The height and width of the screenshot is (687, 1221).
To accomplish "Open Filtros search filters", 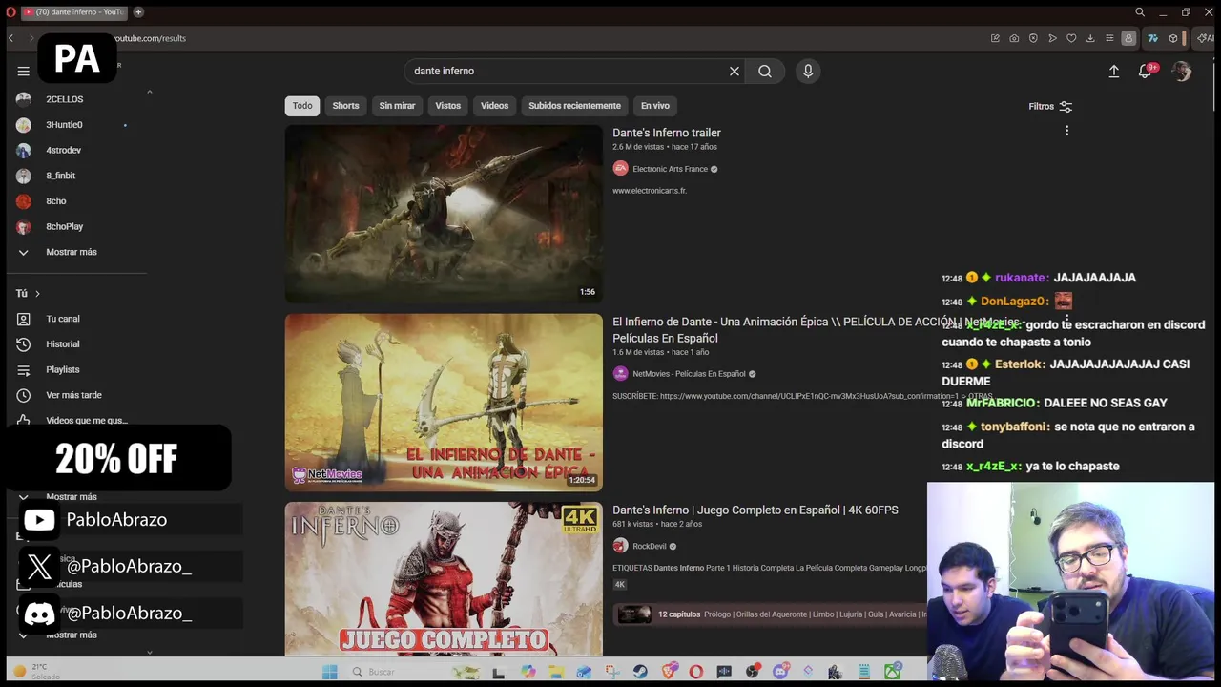I will click(x=1050, y=106).
